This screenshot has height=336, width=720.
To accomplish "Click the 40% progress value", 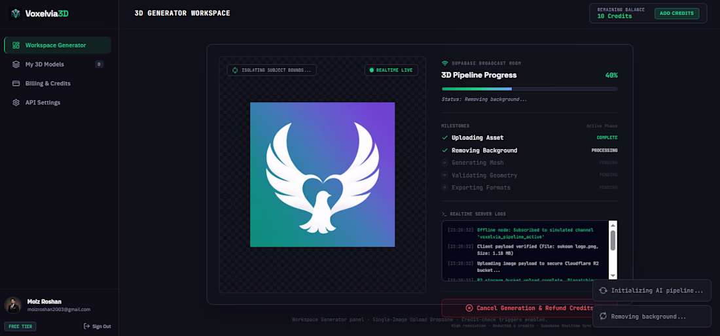I will pos(611,75).
